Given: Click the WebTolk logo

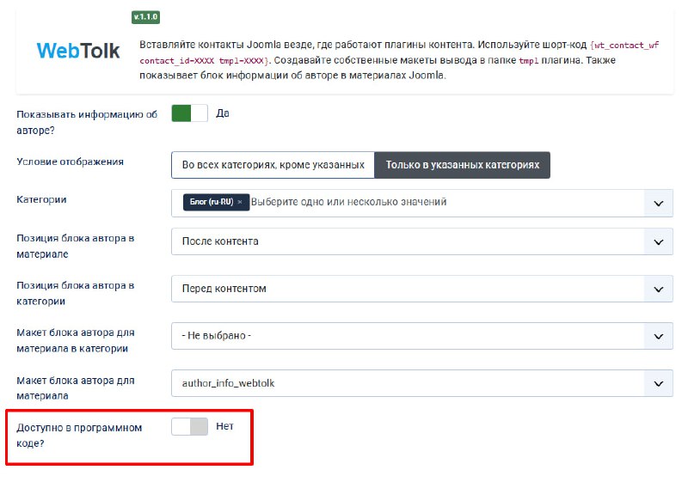Looking at the screenshot, I should point(78,51).
